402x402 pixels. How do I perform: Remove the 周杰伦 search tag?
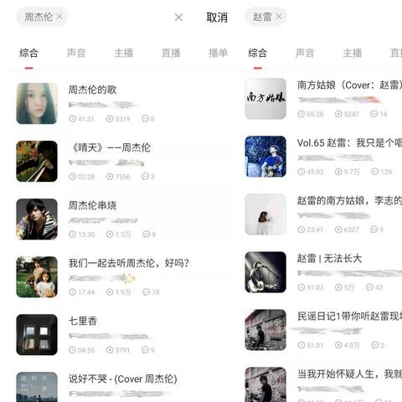click(x=59, y=17)
